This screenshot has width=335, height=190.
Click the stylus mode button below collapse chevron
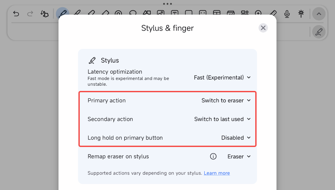(319, 32)
